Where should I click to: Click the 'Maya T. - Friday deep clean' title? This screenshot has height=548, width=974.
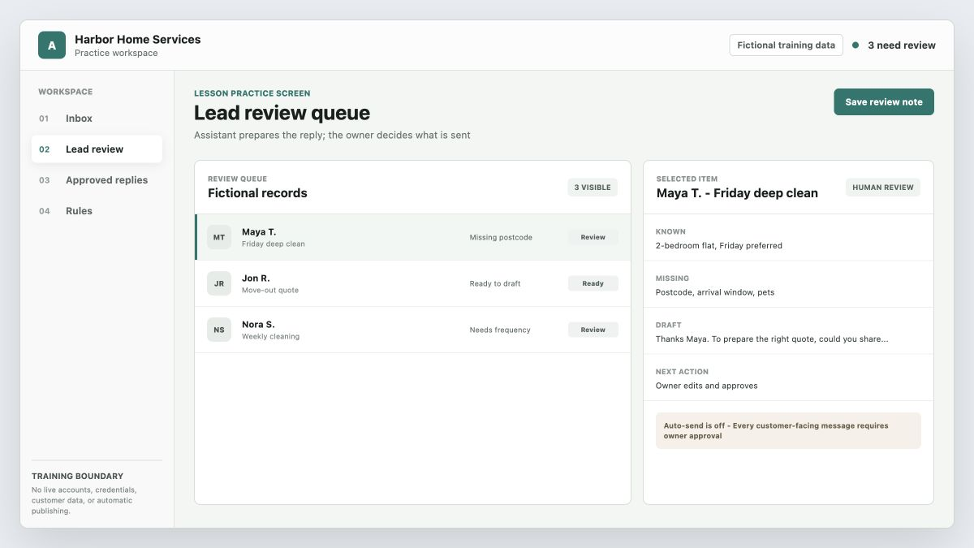click(737, 193)
